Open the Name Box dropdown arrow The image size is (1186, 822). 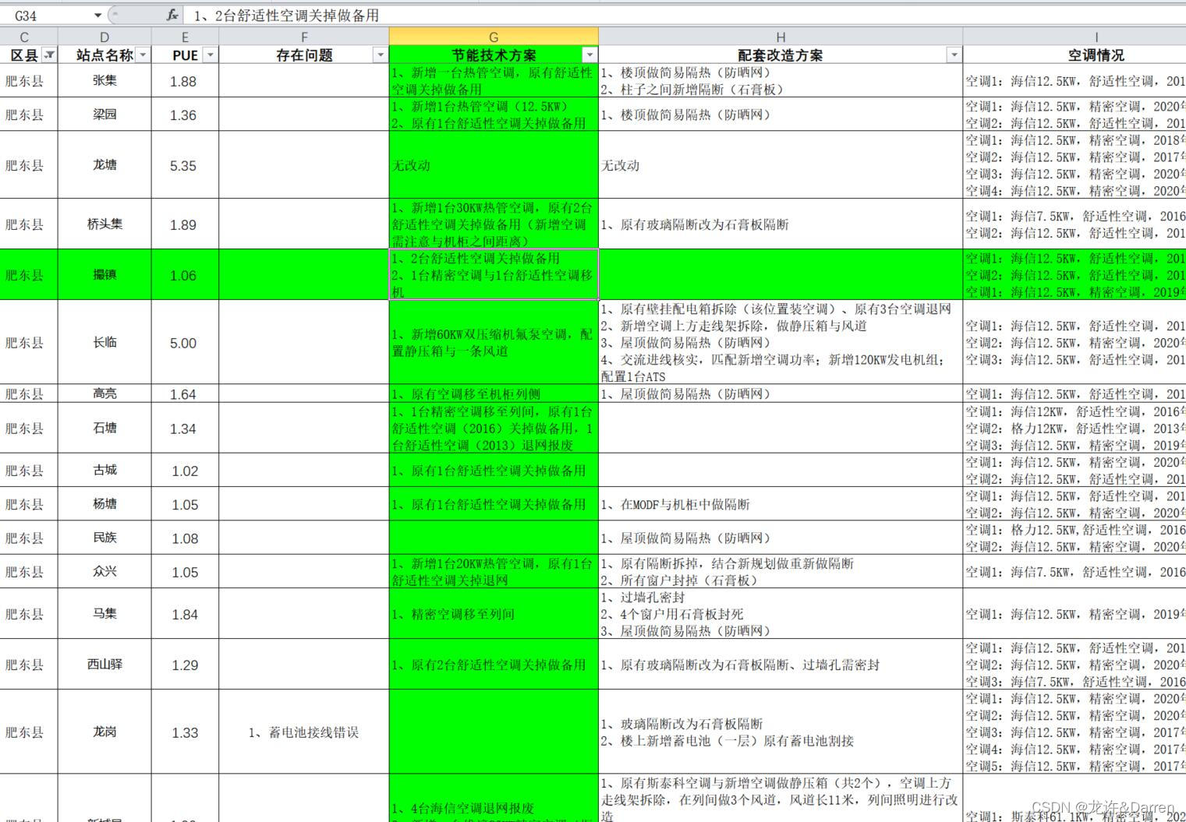point(97,14)
